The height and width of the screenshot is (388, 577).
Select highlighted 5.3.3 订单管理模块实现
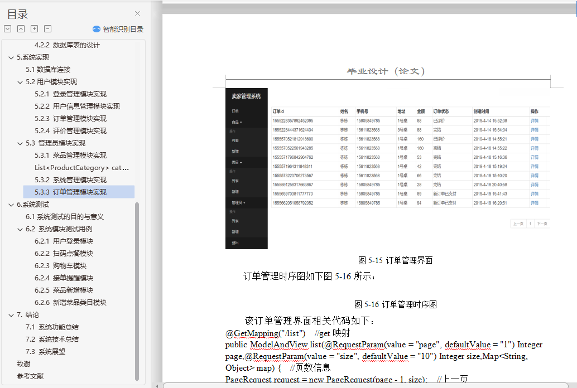click(x=79, y=192)
